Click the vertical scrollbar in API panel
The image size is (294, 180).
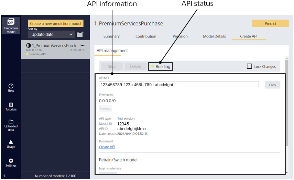(287, 103)
